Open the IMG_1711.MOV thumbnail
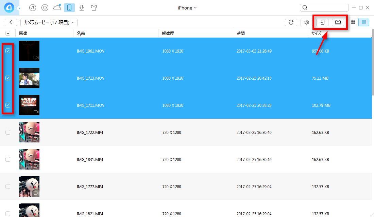Image resolution: width=374 pixels, height=217 pixels. (x=29, y=105)
